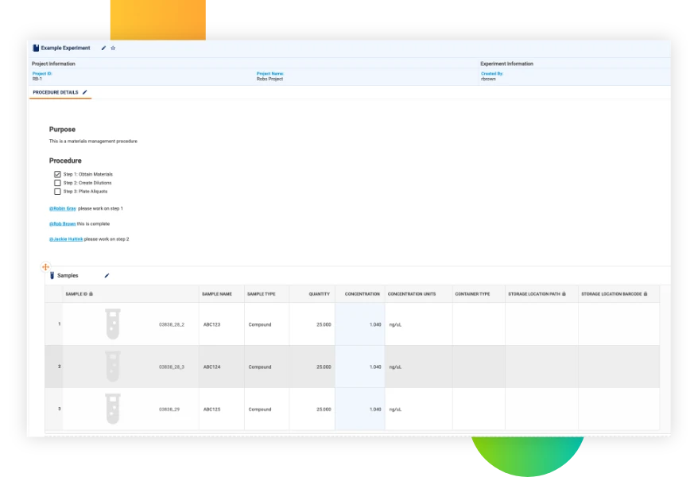Image resolution: width=698 pixels, height=477 pixels.
Task: Star the Example Experiment as favorite
Action: click(113, 48)
